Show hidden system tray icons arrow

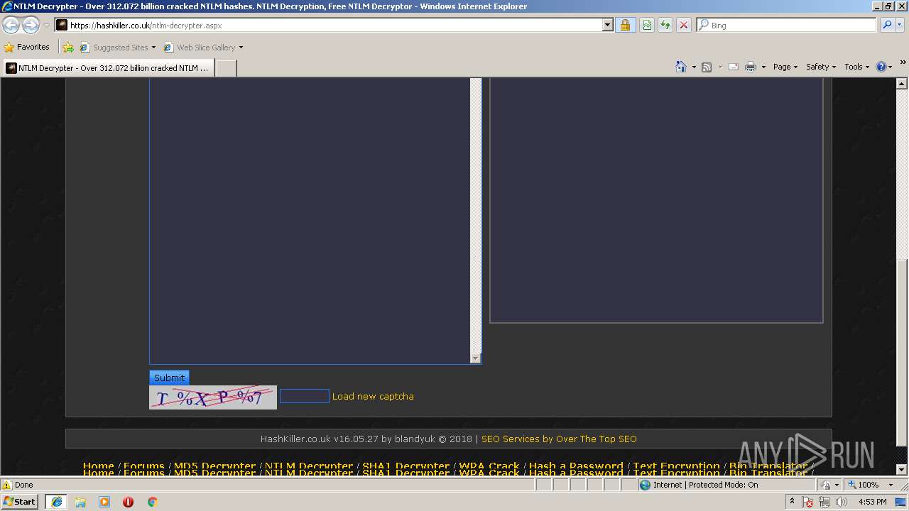coord(793,502)
